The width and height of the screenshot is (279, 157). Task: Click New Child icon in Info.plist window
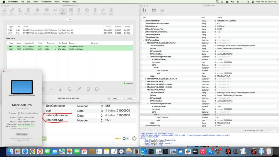pyautogui.click(x=144, y=11)
